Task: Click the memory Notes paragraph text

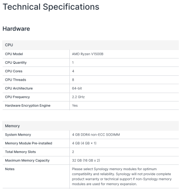Action: tap(121, 176)
